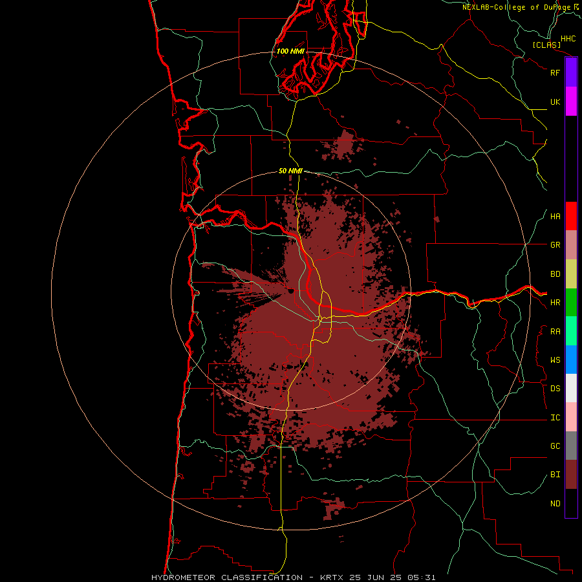Click the RF legend label

pos(555,72)
